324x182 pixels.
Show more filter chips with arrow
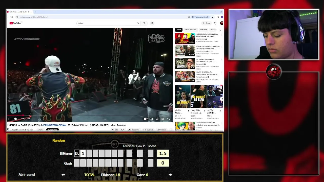pos(220,30)
